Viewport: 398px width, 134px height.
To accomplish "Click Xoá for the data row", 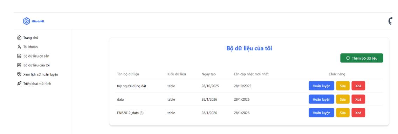I will (358, 99).
